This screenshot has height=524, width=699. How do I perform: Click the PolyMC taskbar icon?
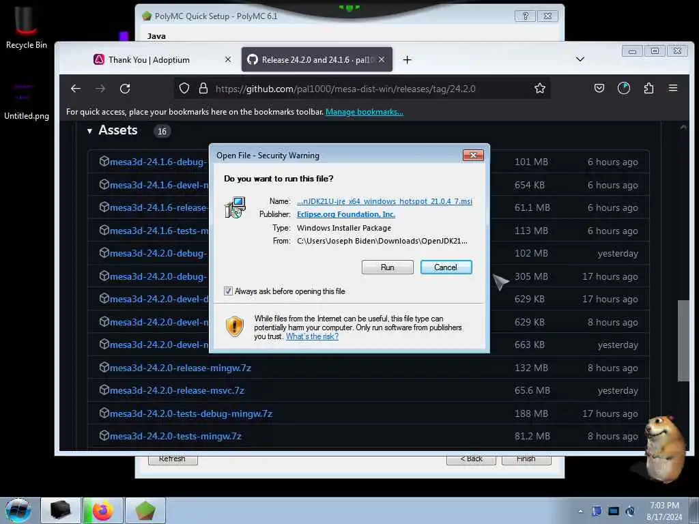point(145,510)
